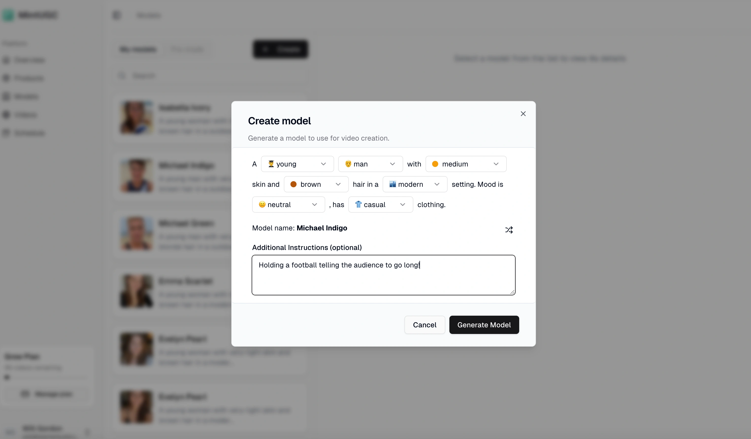Open the brown hair color dropdown
This screenshot has height=439, width=751.
tap(316, 184)
